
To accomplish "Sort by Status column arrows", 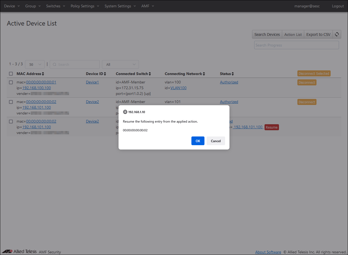I will [233, 74].
